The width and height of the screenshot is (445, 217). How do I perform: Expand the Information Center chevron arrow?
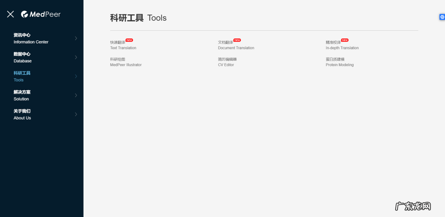pyautogui.click(x=76, y=38)
